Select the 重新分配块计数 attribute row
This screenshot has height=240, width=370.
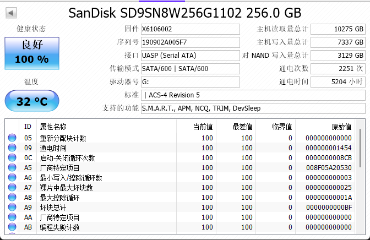[63, 138]
